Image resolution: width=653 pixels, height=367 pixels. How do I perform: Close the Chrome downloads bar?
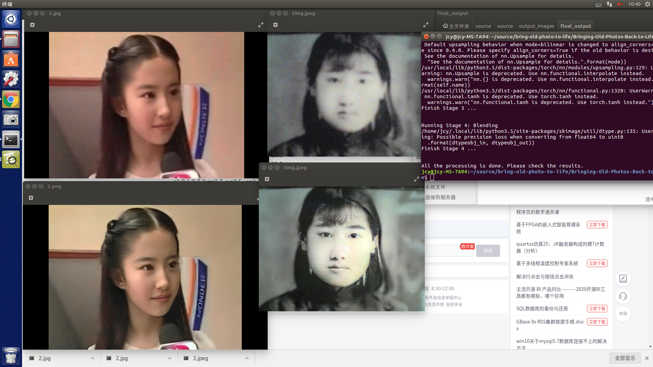(647, 358)
